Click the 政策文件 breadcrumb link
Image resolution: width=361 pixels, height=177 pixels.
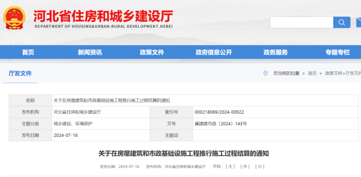point(334,73)
